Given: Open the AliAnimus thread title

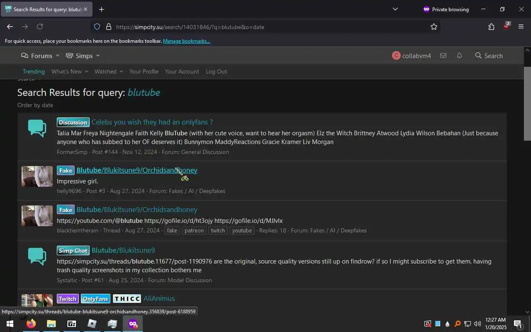Looking at the screenshot, I should click(159, 298).
